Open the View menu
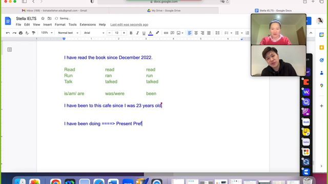328x184 pixels. pos(36,25)
